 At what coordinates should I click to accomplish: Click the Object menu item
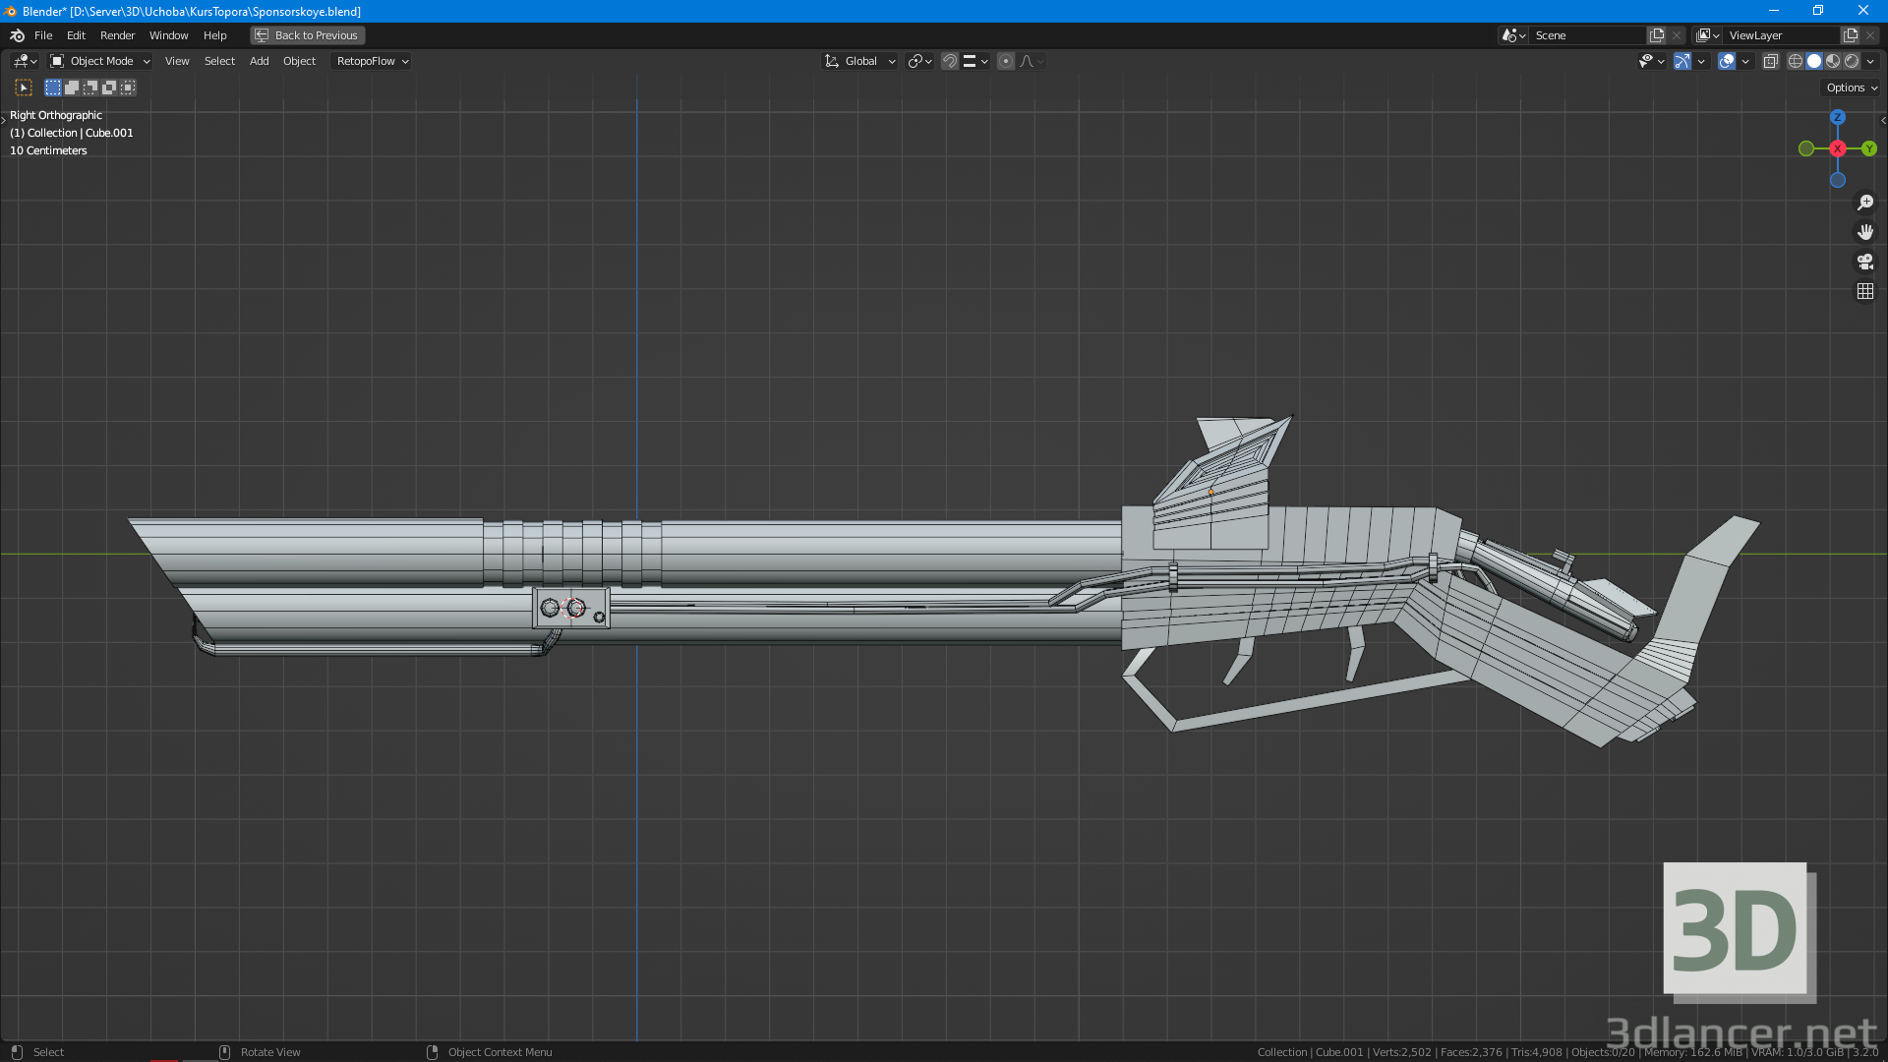298,61
